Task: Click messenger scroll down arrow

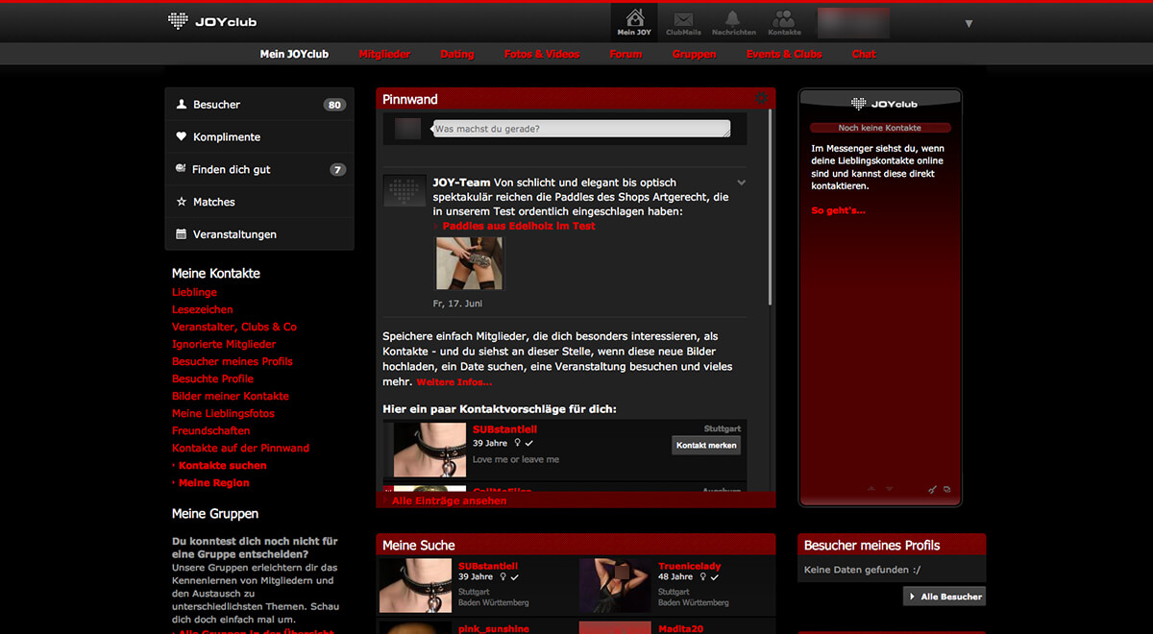Action: (x=889, y=489)
